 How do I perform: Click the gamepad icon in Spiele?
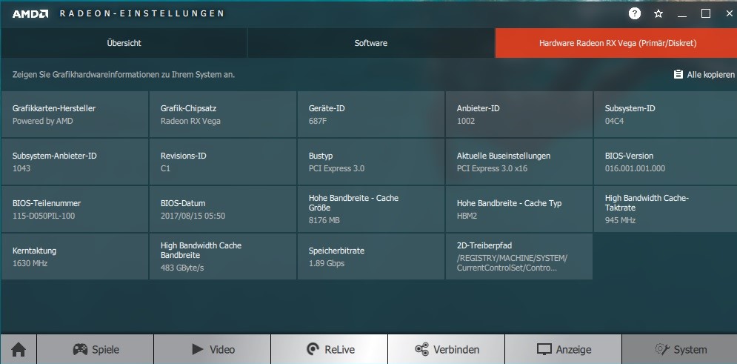(x=81, y=349)
